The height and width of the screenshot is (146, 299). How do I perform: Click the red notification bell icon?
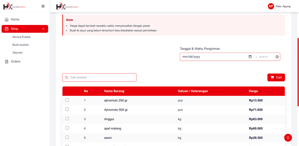tap(288, 137)
